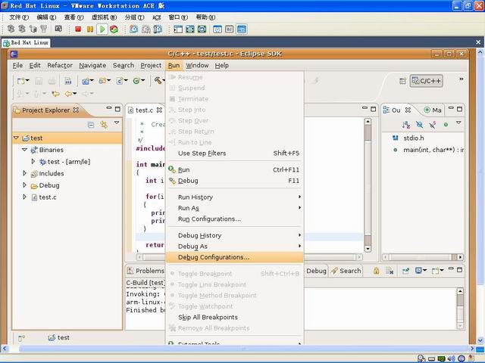The height and width of the screenshot is (363, 485).
Task: Open VMware 虚拟机 menu
Action: [x=104, y=17]
